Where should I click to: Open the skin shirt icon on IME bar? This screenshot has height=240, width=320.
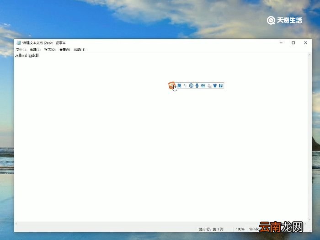point(215,86)
